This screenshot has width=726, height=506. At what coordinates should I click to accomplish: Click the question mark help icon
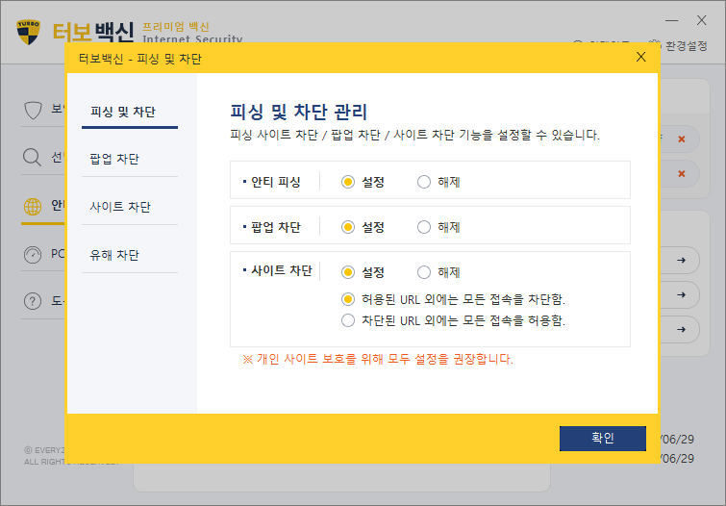point(33,302)
